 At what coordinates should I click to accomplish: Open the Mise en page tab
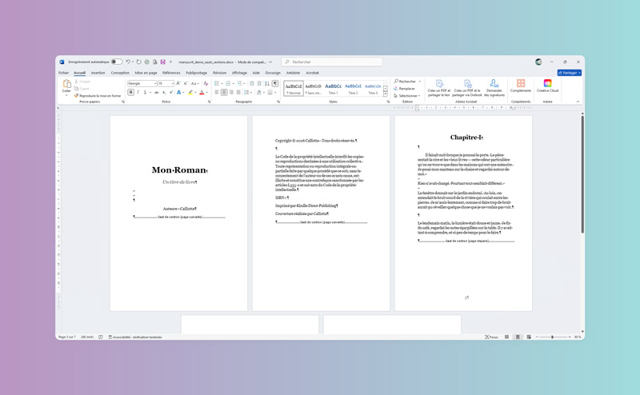click(x=146, y=73)
